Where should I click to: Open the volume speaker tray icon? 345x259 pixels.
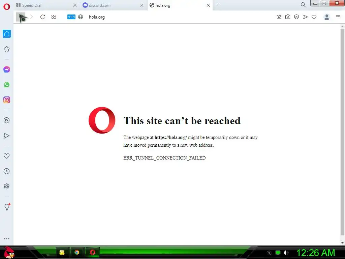286,253
